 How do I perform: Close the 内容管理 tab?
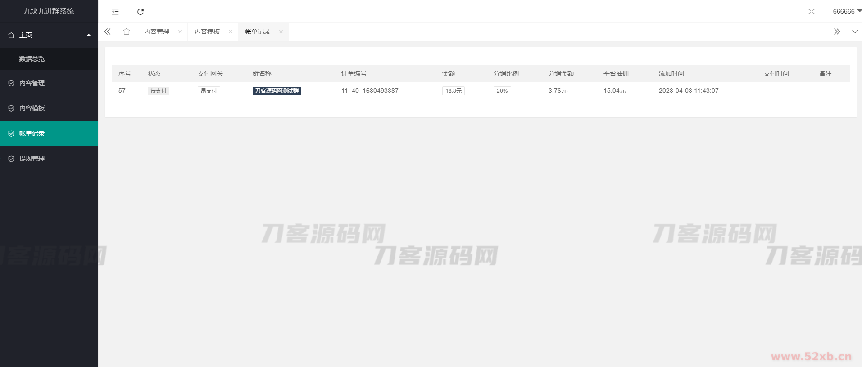(180, 32)
